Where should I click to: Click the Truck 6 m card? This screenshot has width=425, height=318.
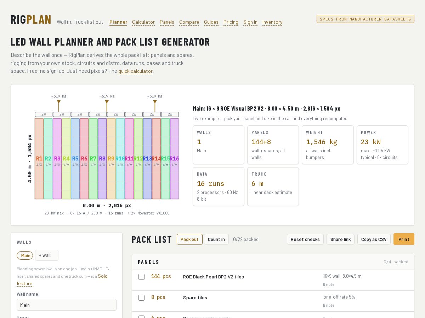(273, 187)
